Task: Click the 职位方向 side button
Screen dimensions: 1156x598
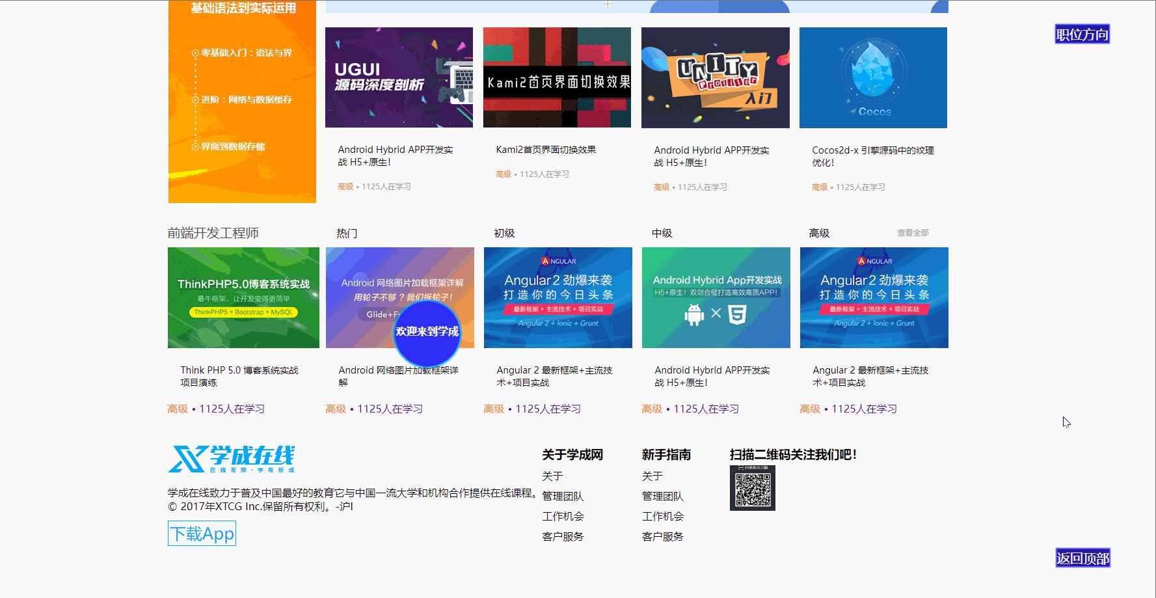Action: point(1082,34)
